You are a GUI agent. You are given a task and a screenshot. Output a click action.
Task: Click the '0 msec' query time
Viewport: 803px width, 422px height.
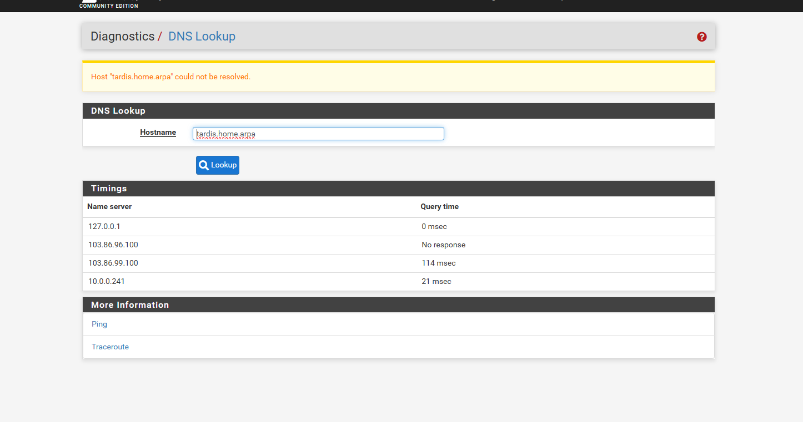click(434, 226)
